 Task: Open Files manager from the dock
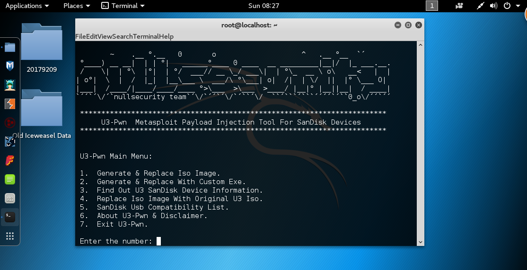[10, 47]
